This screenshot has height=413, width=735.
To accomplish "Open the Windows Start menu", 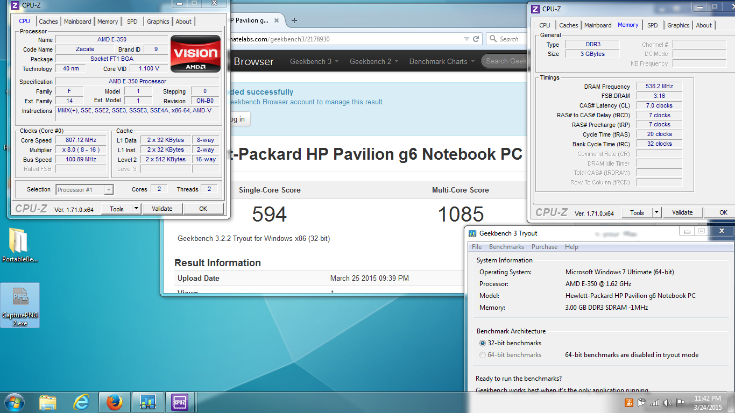I will pos(13,402).
